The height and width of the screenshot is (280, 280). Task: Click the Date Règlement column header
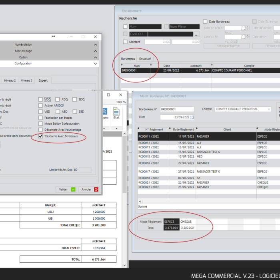click(x=183, y=130)
